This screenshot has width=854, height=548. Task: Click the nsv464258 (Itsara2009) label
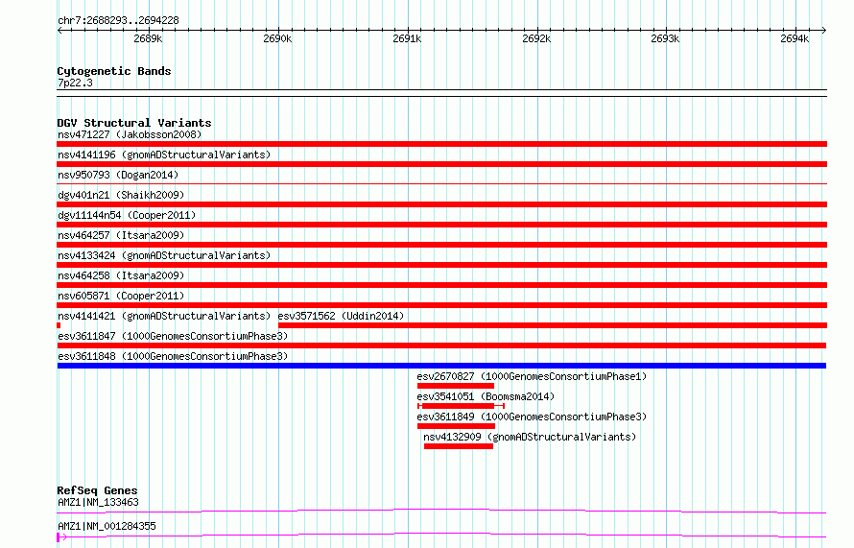(121, 275)
